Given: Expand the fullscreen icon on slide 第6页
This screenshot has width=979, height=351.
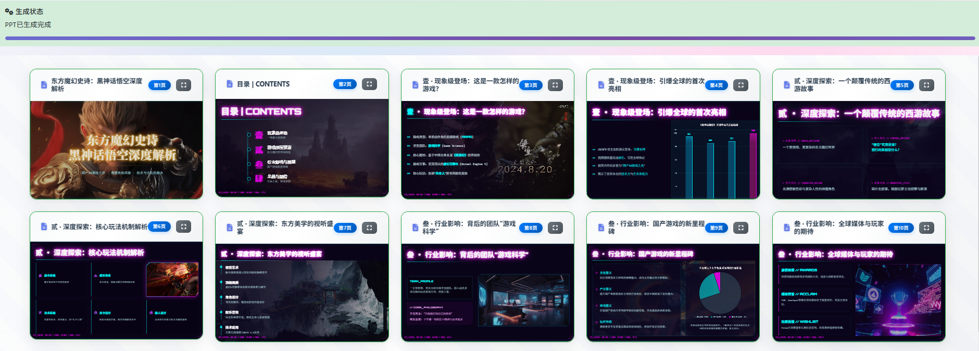Looking at the screenshot, I should click(183, 227).
